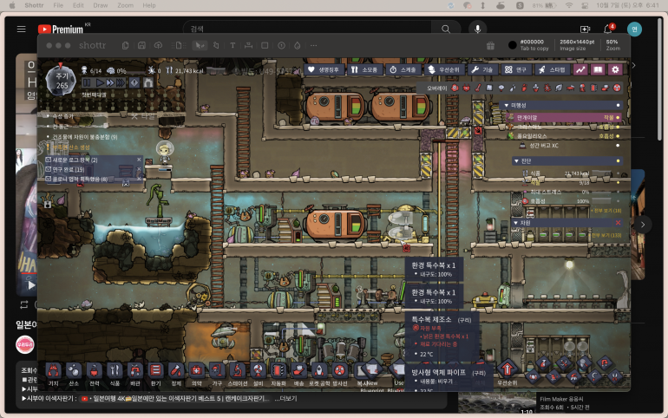Open YouTube hamburger guide menu
Screen dimensions: 668x418
pyautogui.click(x=22, y=29)
